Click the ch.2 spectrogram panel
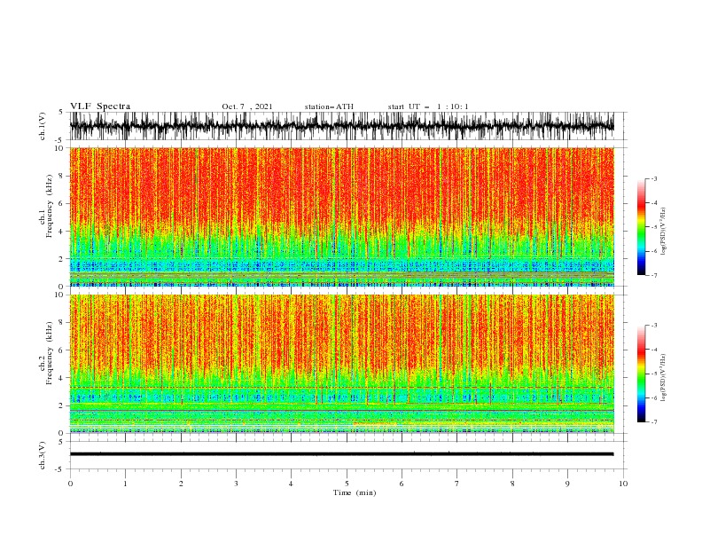The width and height of the screenshot is (702, 543). coord(341,364)
